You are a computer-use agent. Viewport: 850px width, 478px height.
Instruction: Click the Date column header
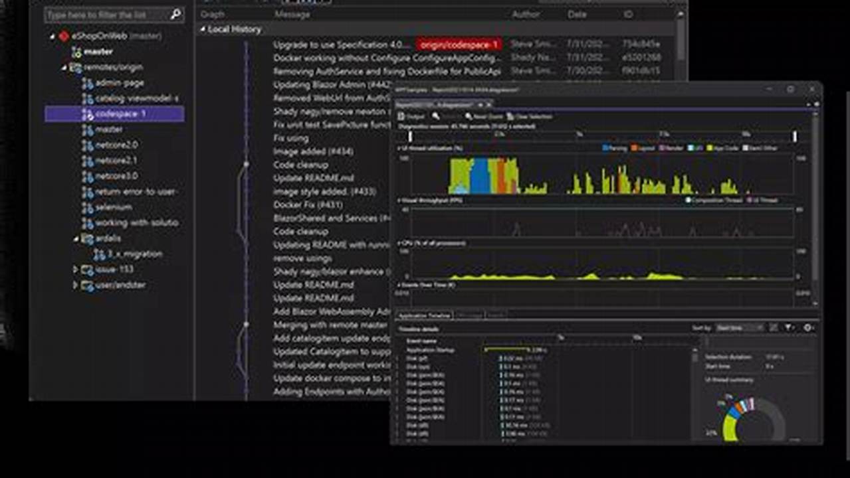tap(578, 14)
